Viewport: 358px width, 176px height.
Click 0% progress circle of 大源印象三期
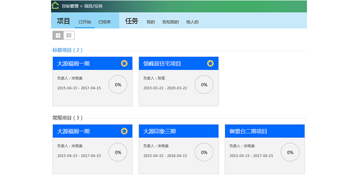click(204, 152)
